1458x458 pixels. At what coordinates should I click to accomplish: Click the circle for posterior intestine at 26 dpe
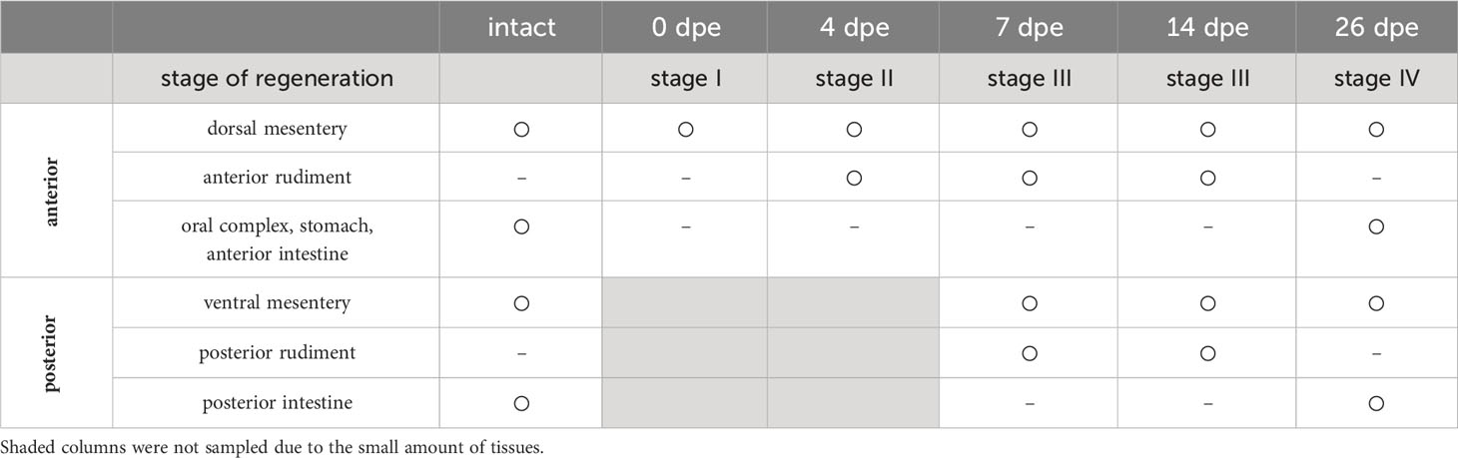[1376, 403]
